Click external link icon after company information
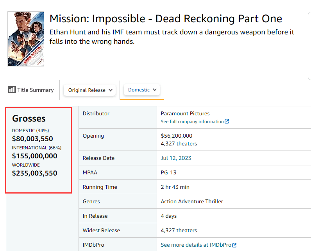This screenshot has width=311, height=251. click(x=227, y=122)
